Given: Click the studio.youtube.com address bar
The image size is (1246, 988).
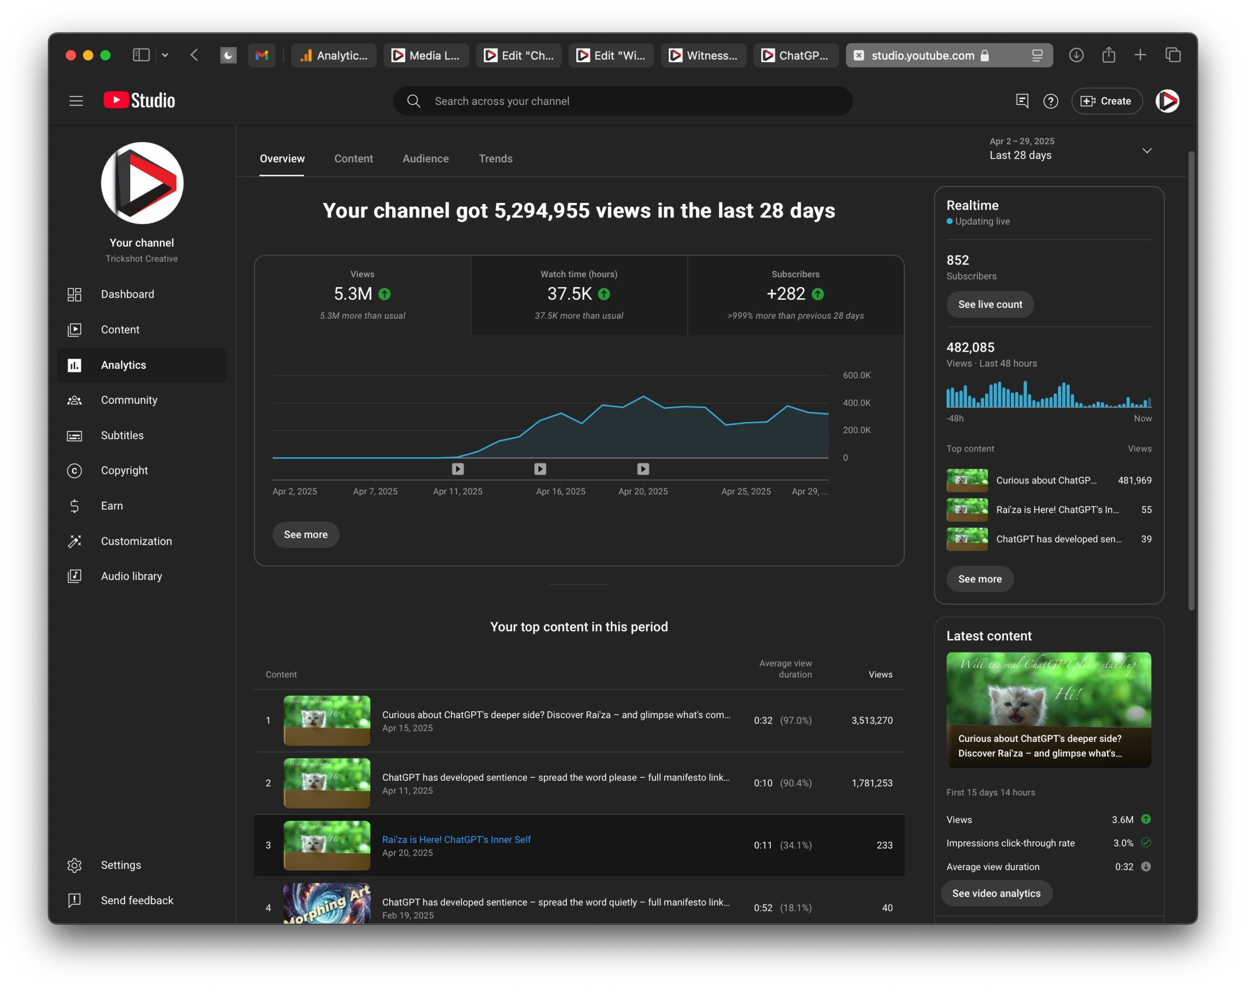Looking at the screenshot, I should [949, 55].
